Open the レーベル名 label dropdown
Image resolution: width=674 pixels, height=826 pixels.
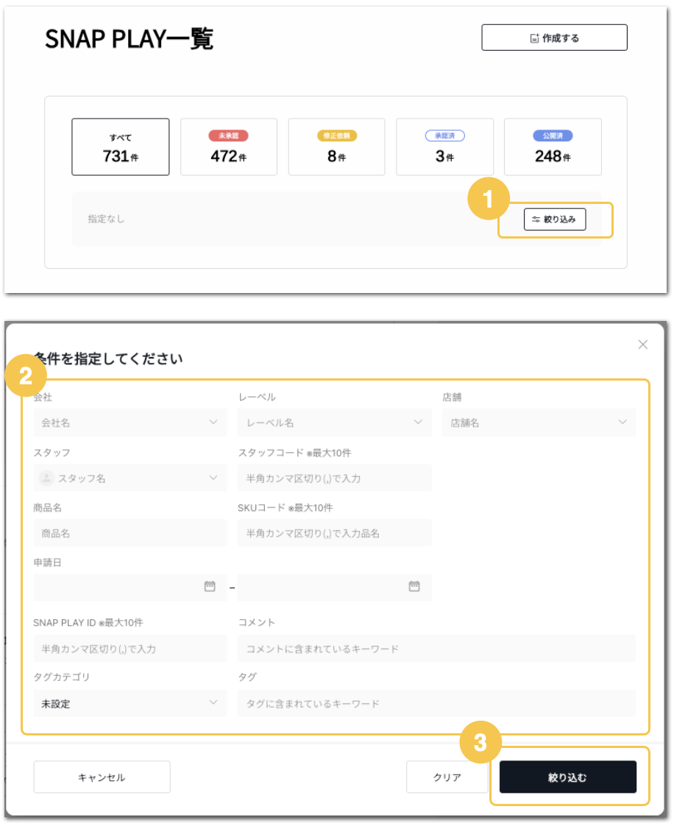334,423
